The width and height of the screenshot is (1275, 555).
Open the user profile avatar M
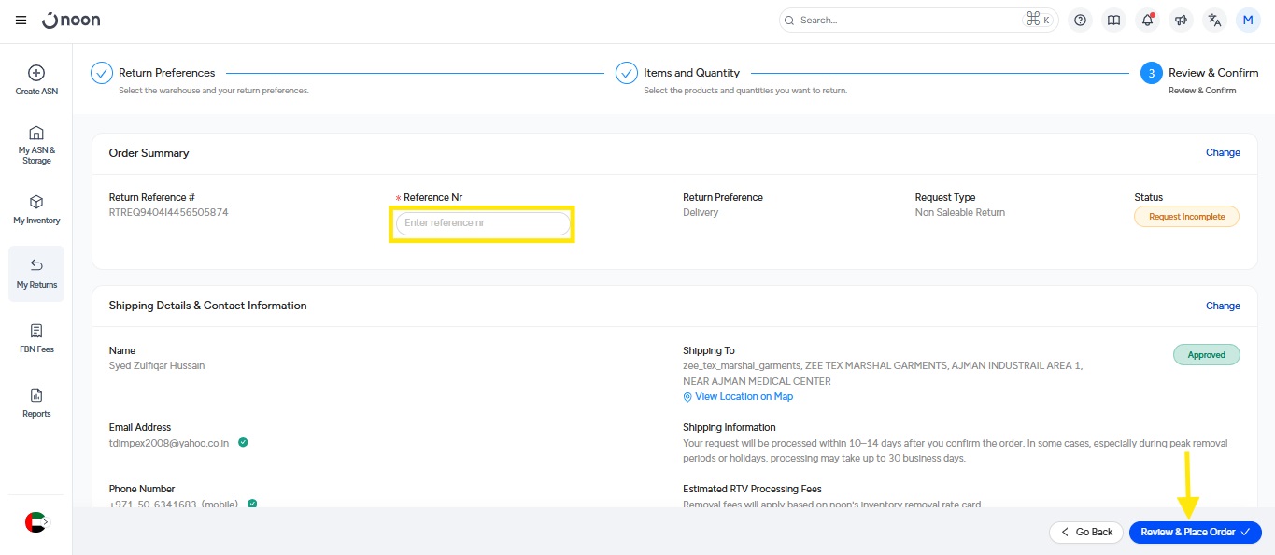click(x=1248, y=20)
